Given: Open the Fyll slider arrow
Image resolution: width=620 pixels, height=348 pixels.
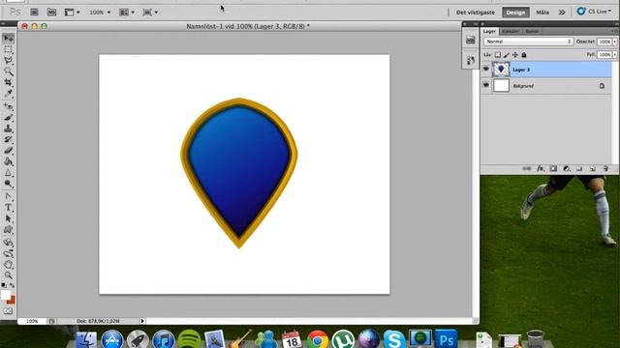Looking at the screenshot, I should pyautogui.click(x=615, y=55).
